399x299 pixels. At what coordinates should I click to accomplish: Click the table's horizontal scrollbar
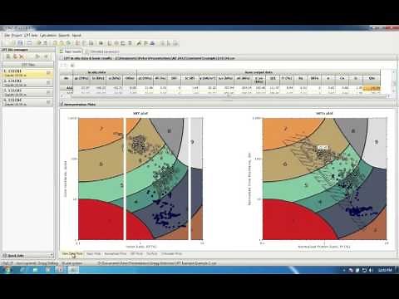tap(226, 96)
